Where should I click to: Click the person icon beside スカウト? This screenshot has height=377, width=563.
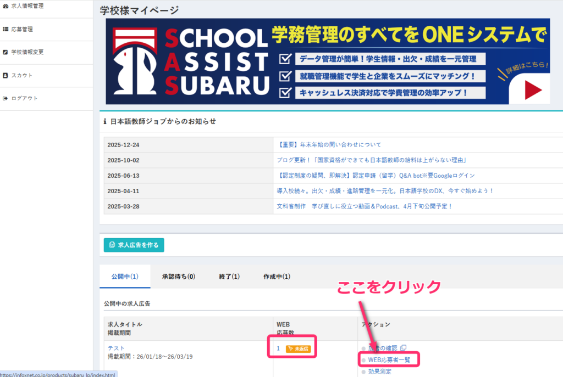point(5,75)
